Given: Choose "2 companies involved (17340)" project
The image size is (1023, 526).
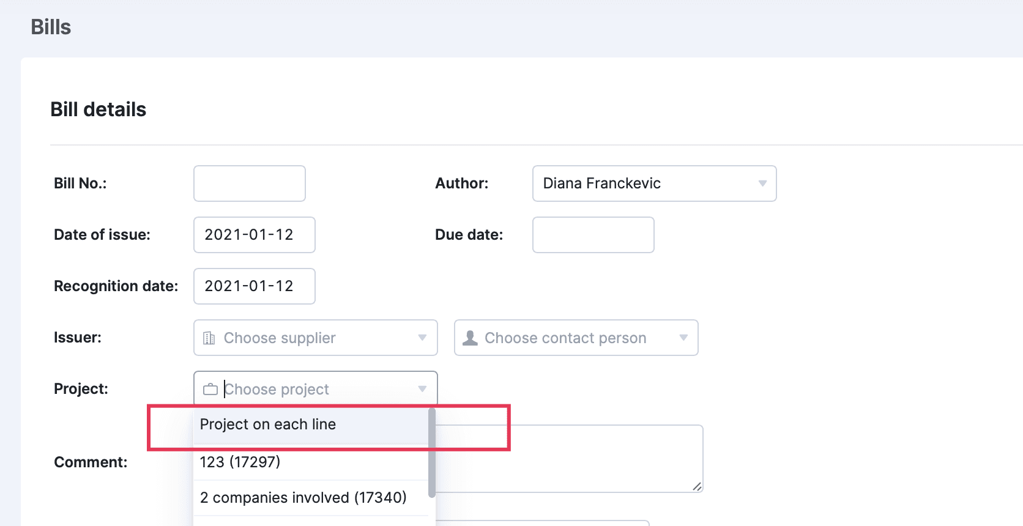Looking at the screenshot, I should 303,497.
